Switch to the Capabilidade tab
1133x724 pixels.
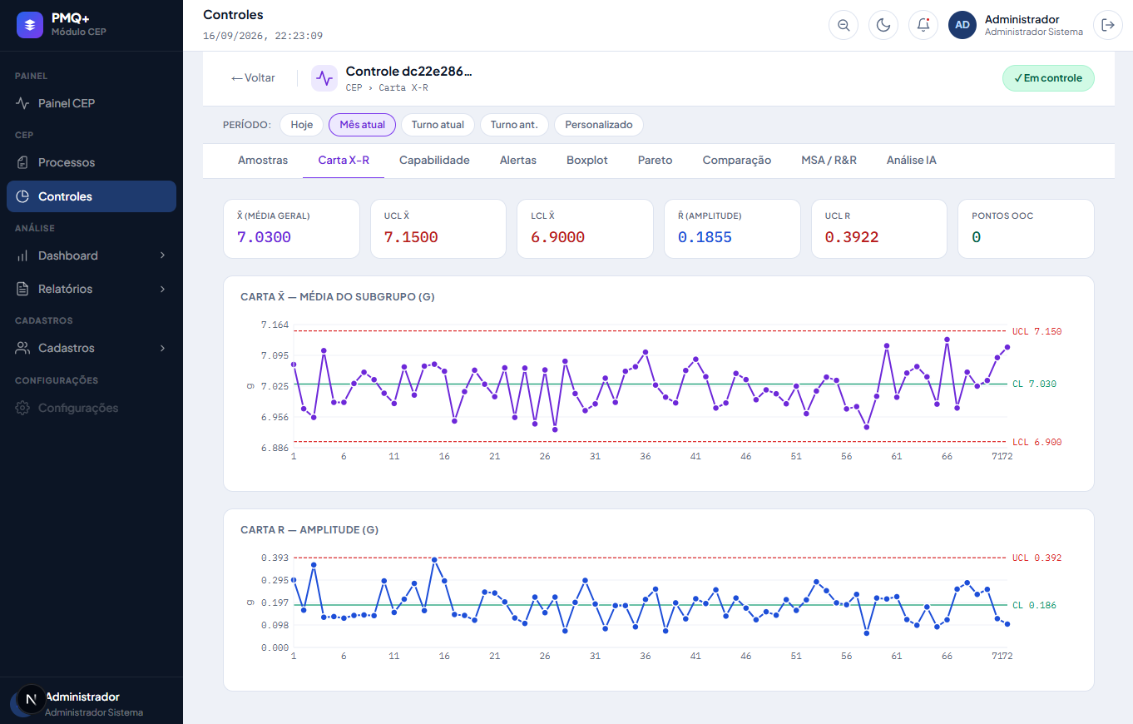[434, 160]
